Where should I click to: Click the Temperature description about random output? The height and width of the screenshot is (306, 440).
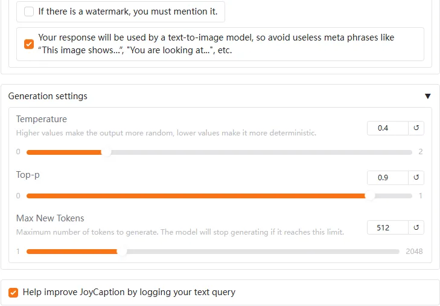tap(166, 133)
